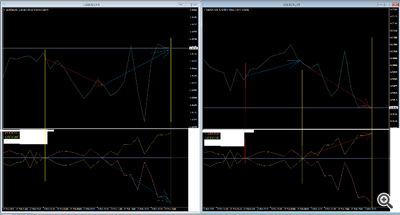Image resolution: width=400 pixels, height=215 pixels.
Task: Click the EURUSD,H1 OHLC header text inside chart
Action: (26, 10)
